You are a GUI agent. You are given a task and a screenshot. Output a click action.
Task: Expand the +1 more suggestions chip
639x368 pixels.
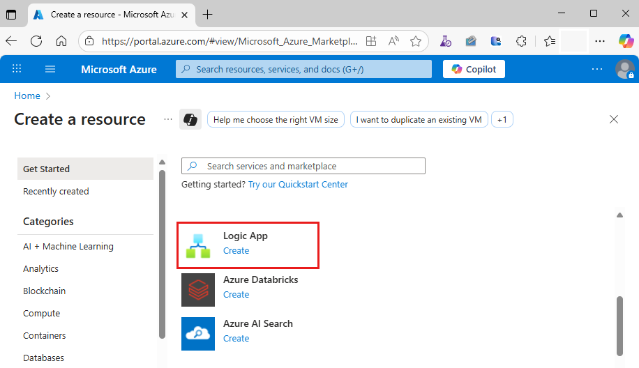coord(502,120)
